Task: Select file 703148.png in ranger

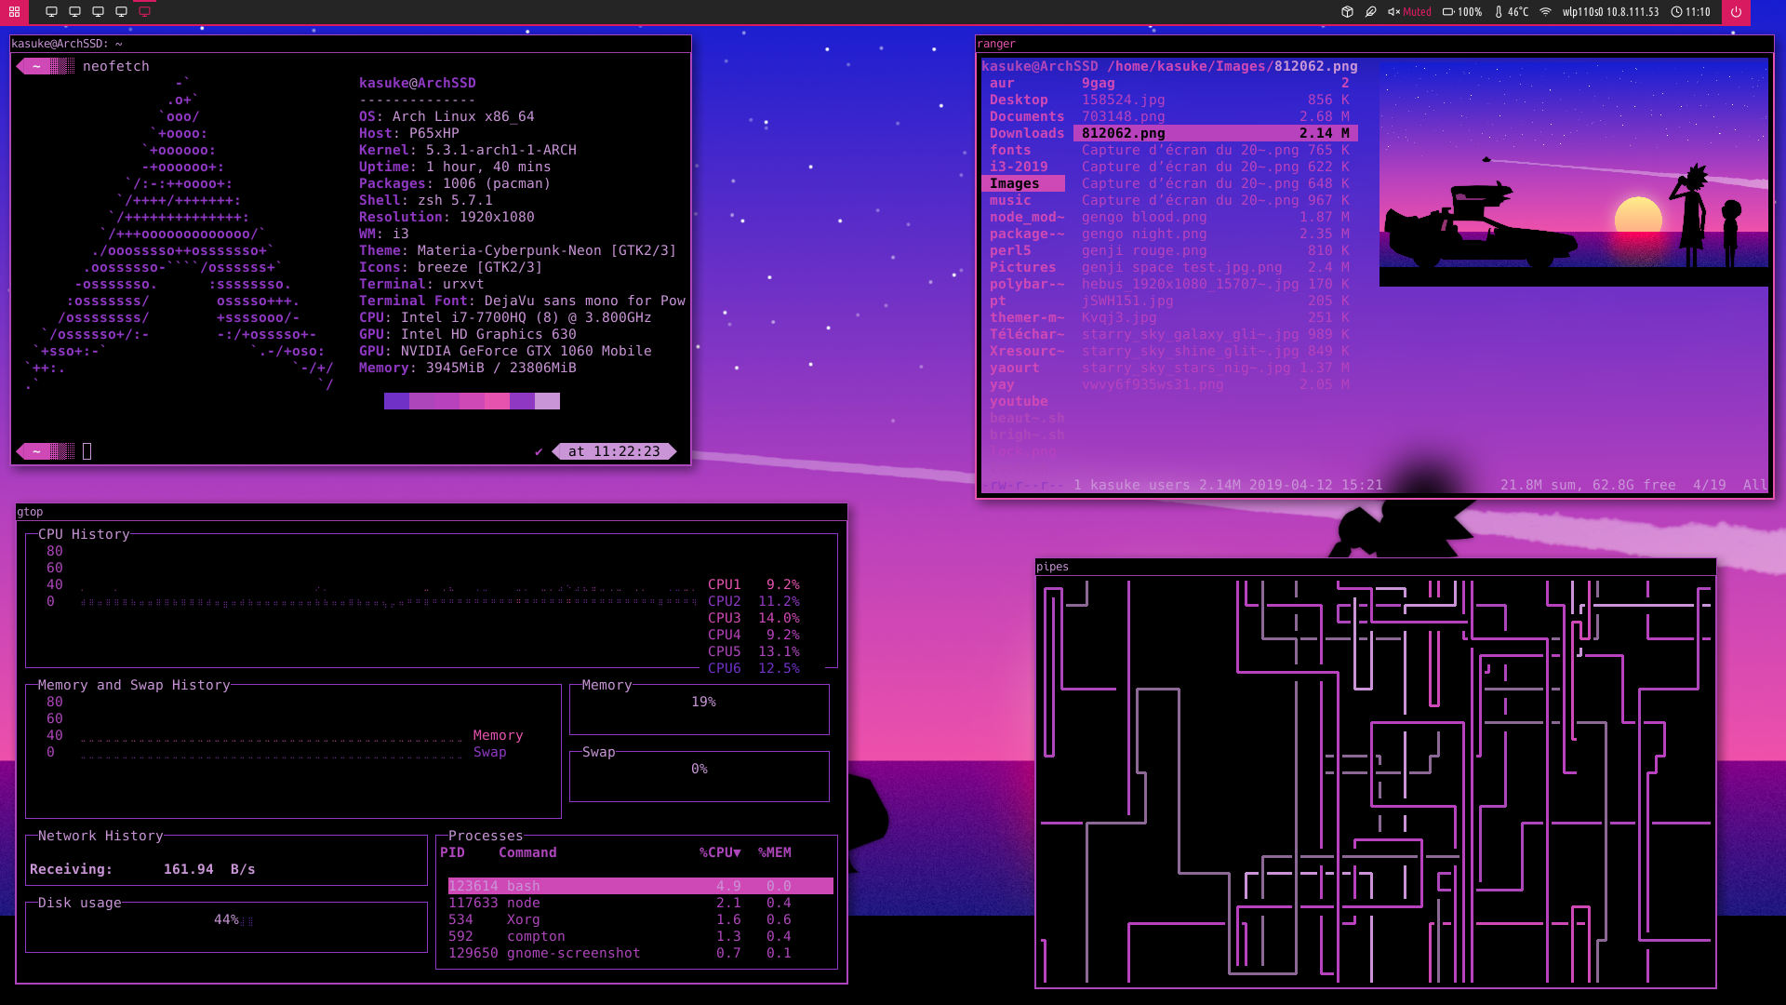Action: (1215, 116)
